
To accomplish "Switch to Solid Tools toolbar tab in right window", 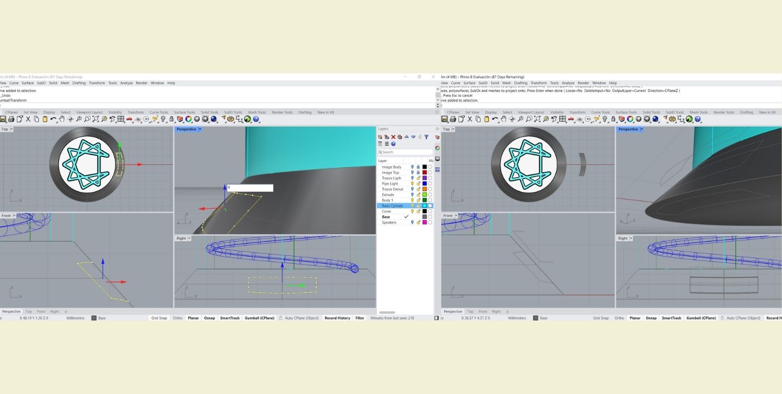I will click(x=651, y=112).
